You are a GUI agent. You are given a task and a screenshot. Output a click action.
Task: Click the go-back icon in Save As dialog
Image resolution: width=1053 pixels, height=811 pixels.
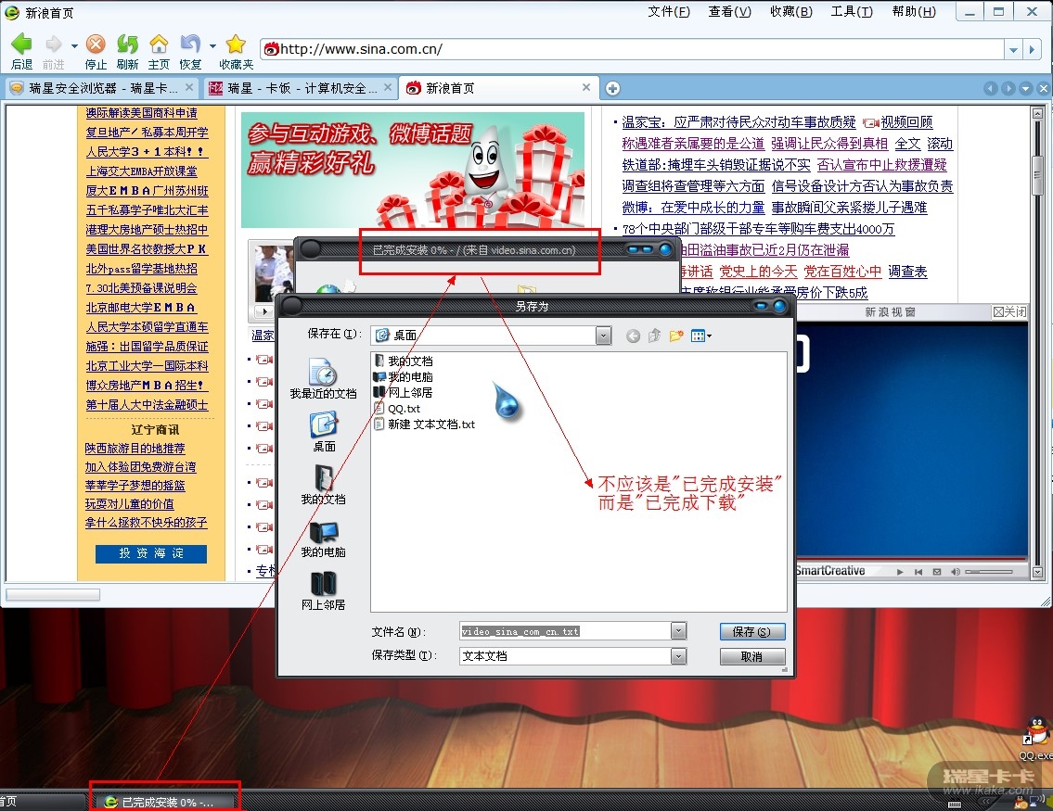click(633, 336)
